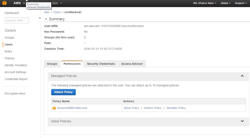250x138 pixels.
Task: Click the Attach Policy button
Action: pos(63,92)
